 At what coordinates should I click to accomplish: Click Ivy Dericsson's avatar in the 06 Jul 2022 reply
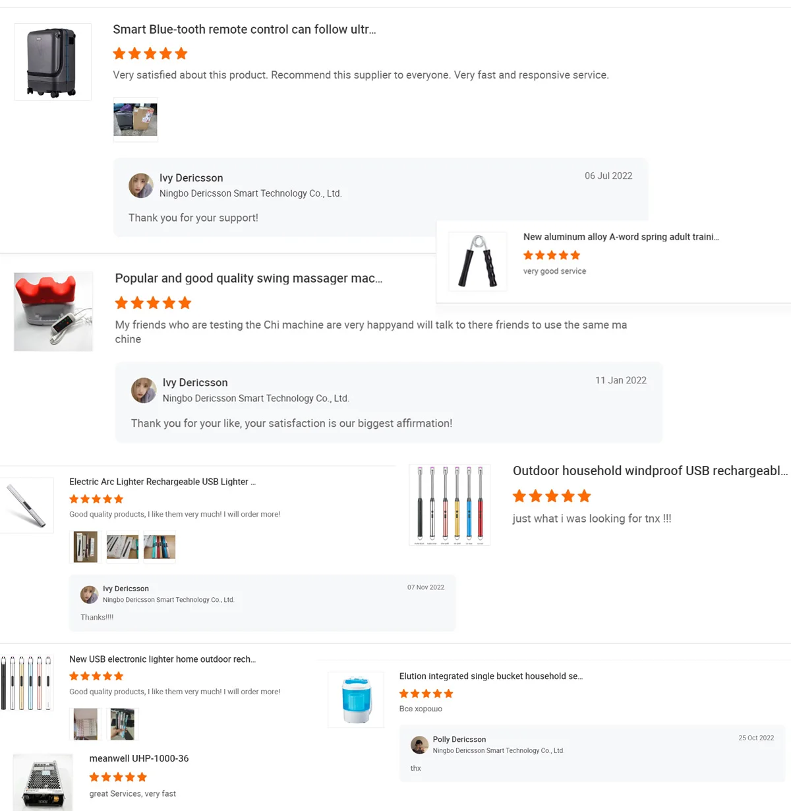coord(141,185)
